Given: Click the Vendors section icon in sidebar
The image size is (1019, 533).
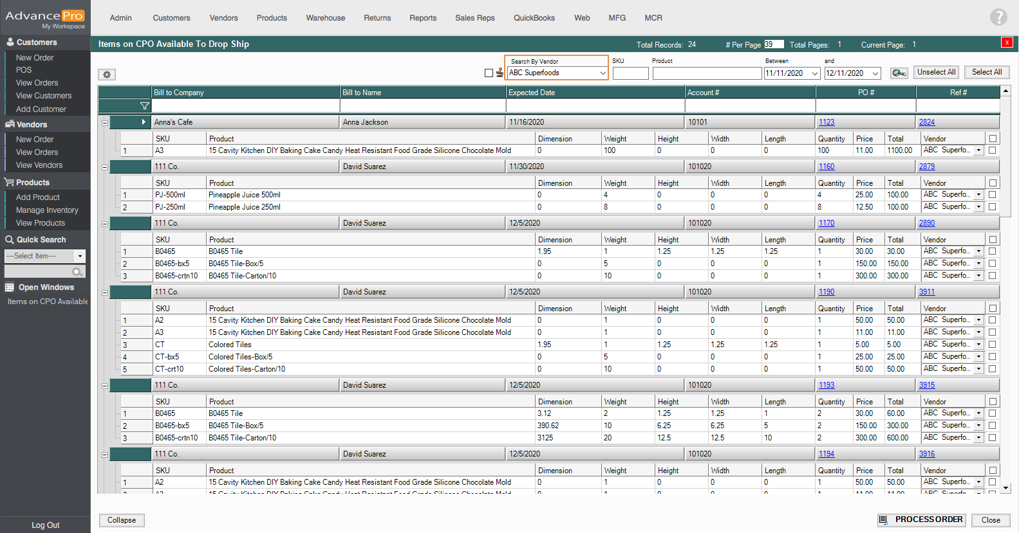Looking at the screenshot, I should click(10, 125).
